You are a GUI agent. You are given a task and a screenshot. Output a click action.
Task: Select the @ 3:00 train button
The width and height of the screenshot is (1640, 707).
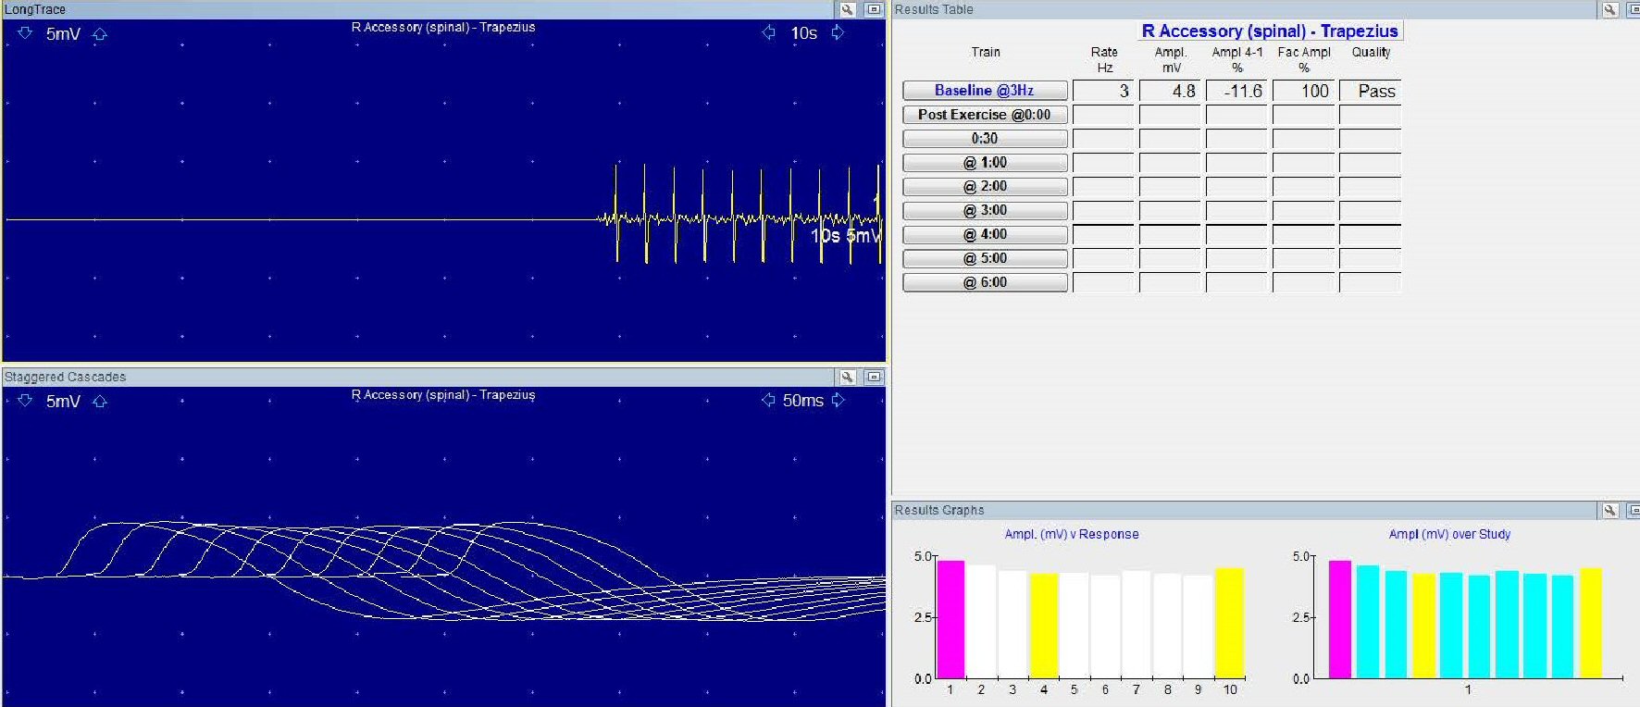tap(985, 211)
